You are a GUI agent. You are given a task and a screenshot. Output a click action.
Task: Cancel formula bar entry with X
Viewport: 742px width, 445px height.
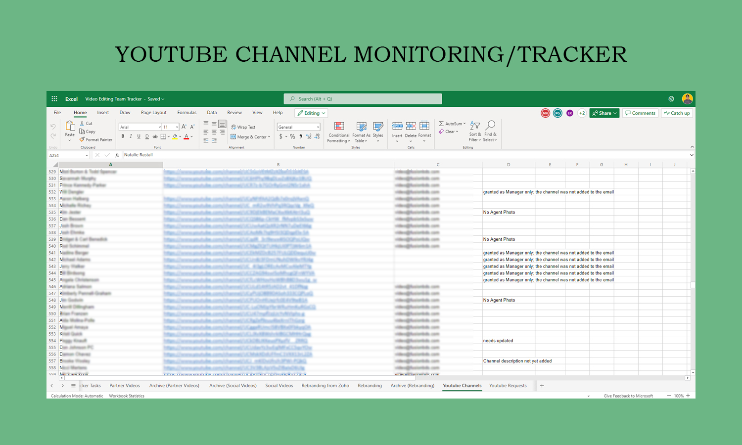click(x=97, y=155)
